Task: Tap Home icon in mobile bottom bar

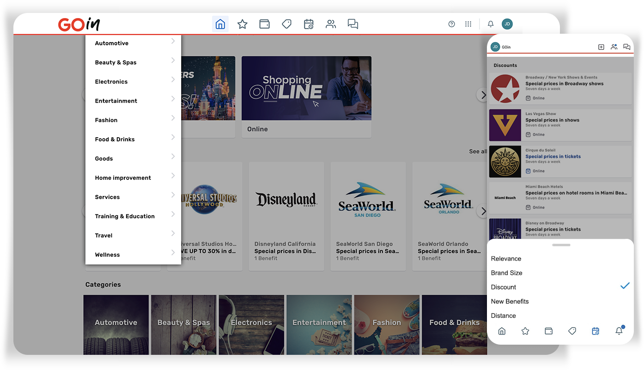Action: click(502, 331)
